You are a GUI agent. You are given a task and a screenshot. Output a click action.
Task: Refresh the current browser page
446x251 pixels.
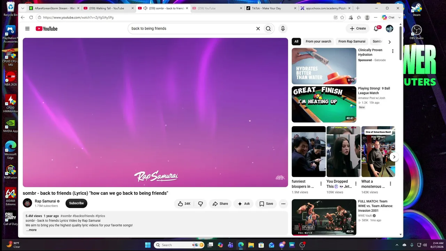tap(31, 17)
